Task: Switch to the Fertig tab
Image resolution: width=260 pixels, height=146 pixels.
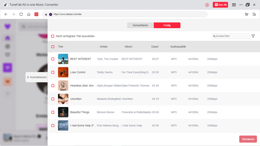Action: [167, 25]
